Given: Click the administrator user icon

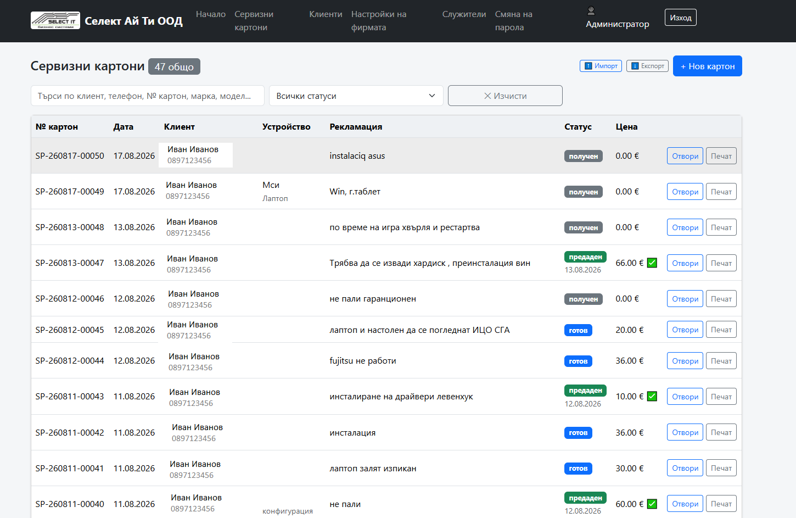Looking at the screenshot, I should pos(591,10).
